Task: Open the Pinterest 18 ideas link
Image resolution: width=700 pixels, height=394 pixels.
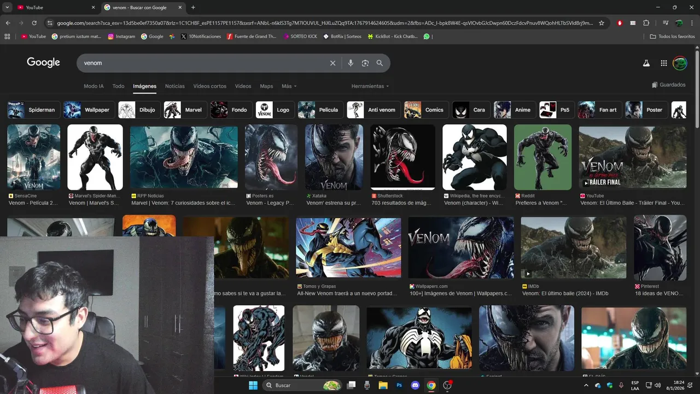Action: coord(659,293)
